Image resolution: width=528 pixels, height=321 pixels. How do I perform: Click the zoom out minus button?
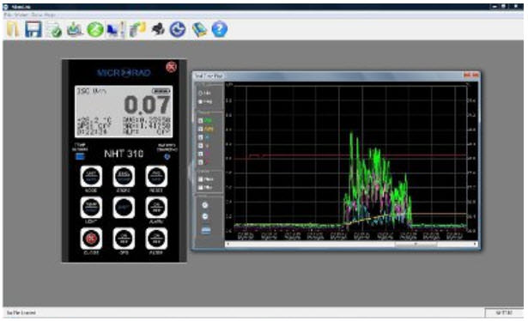click(x=205, y=216)
